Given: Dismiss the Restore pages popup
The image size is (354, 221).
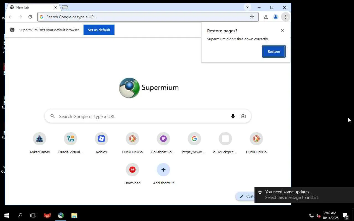Looking at the screenshot, I should [282, 30].
